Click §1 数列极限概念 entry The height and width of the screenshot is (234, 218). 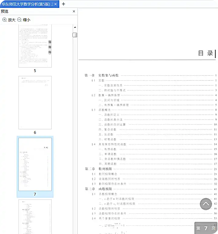coord(154,174)
